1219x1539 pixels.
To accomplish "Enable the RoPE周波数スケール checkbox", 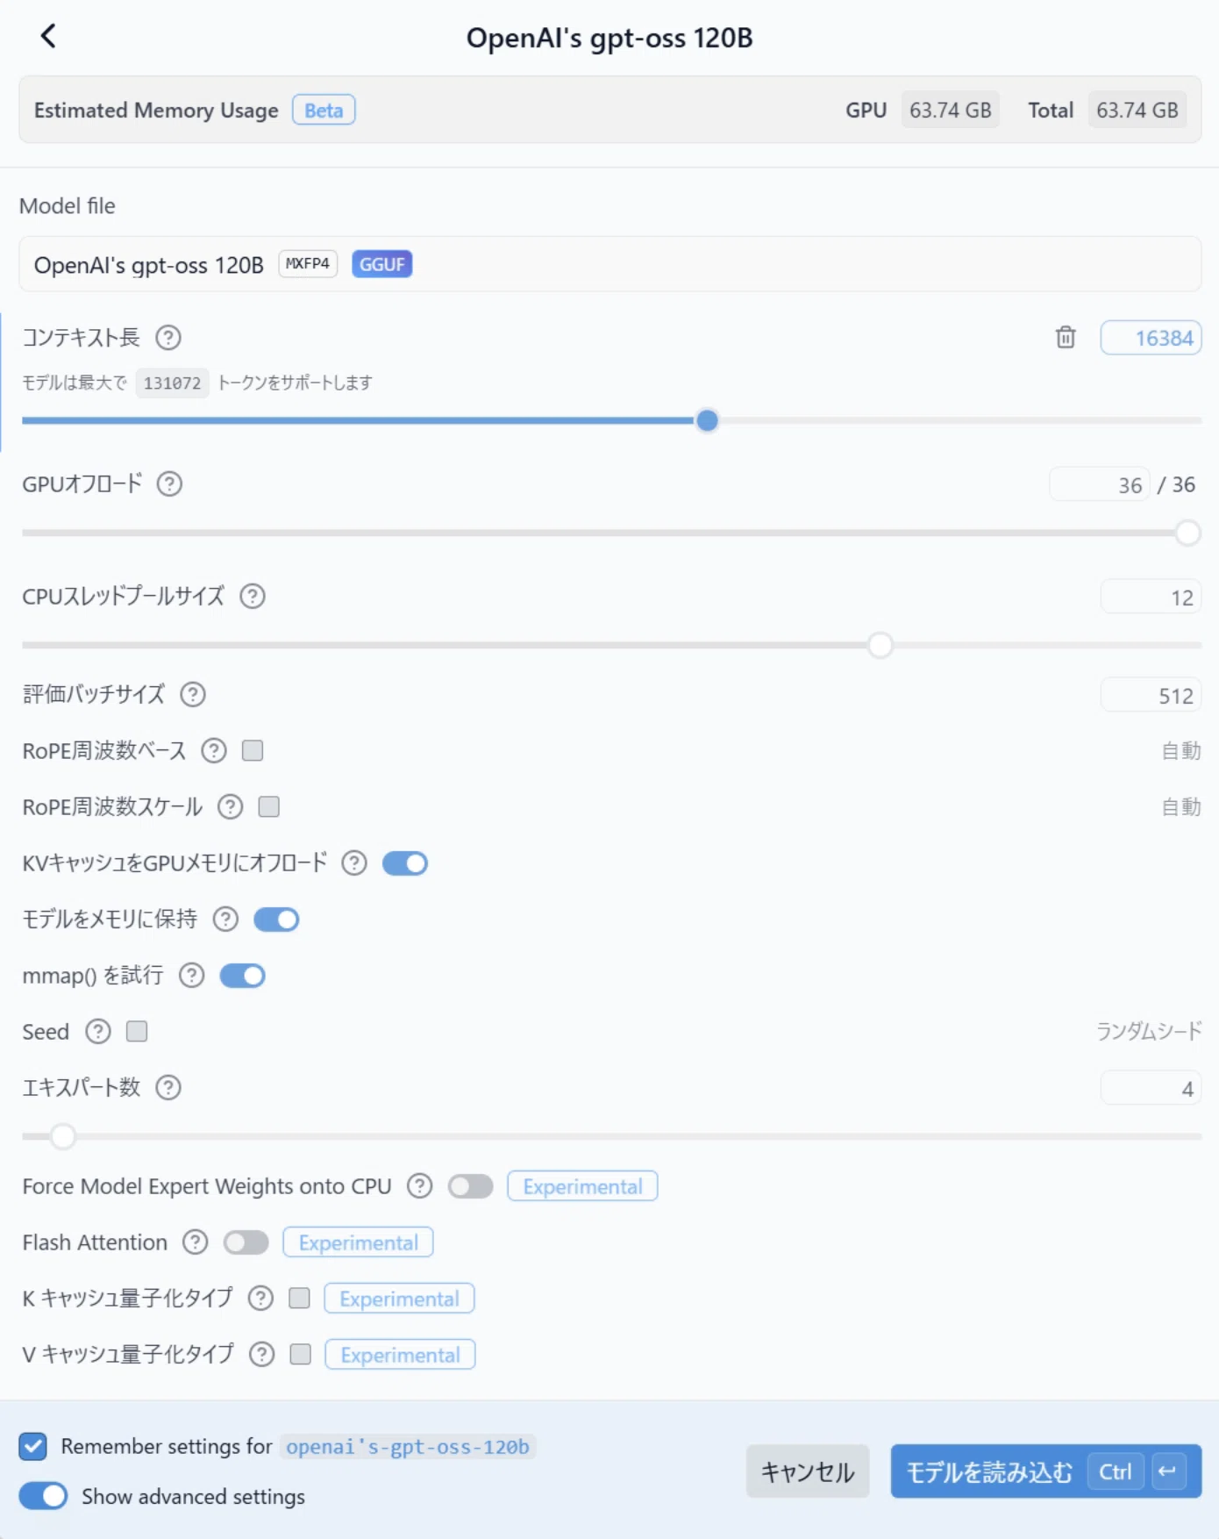I will pyautogui.click(x=269, y=806).
